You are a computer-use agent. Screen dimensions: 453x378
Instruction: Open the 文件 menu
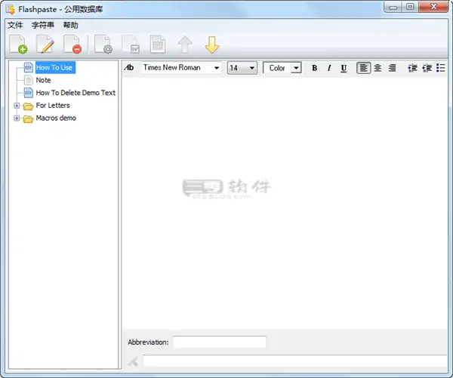pos(15,25)
